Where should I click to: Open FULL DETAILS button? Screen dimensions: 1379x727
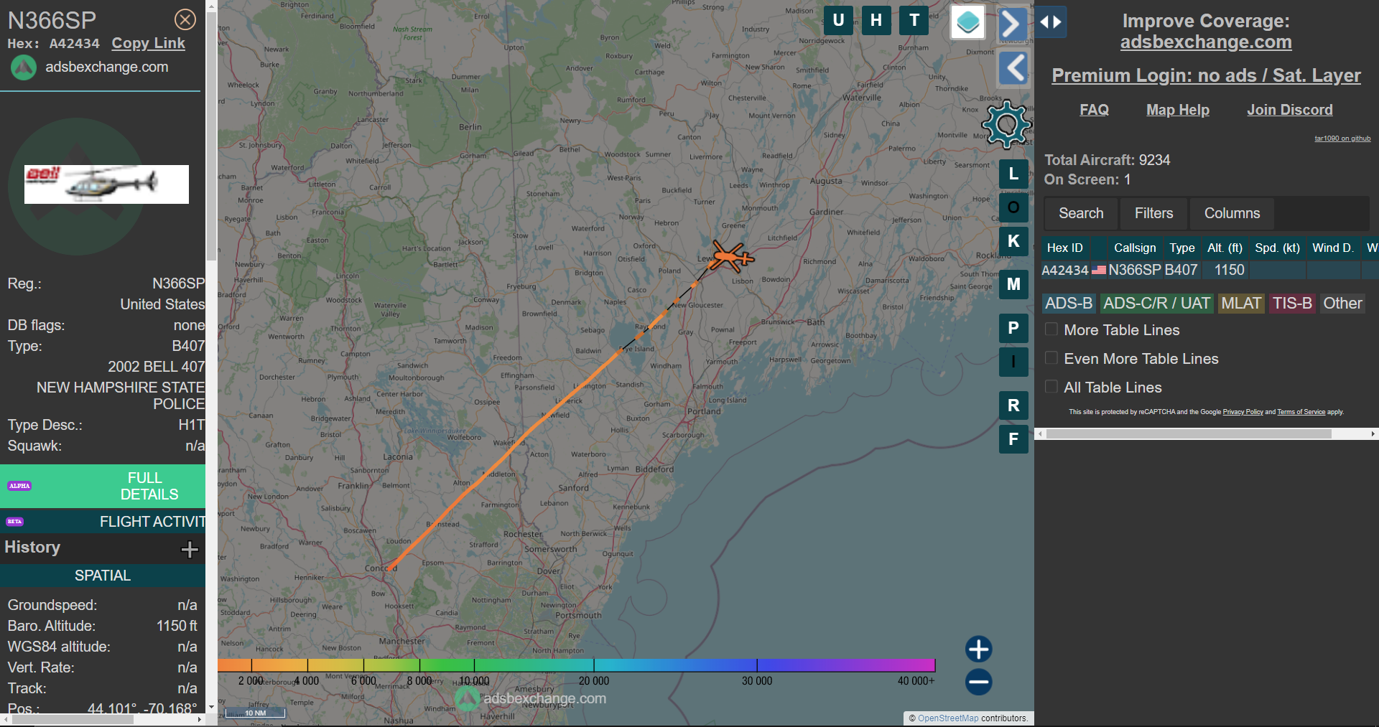coord(103,486)
